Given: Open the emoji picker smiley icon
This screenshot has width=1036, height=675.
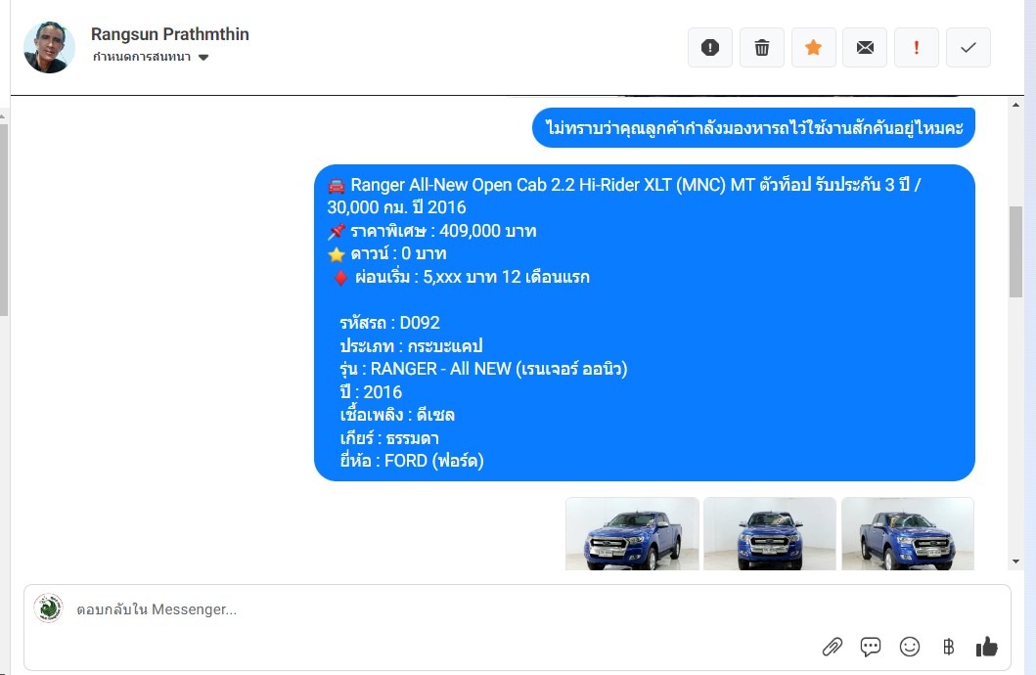Looking at the screenshot, I should 910,647.
